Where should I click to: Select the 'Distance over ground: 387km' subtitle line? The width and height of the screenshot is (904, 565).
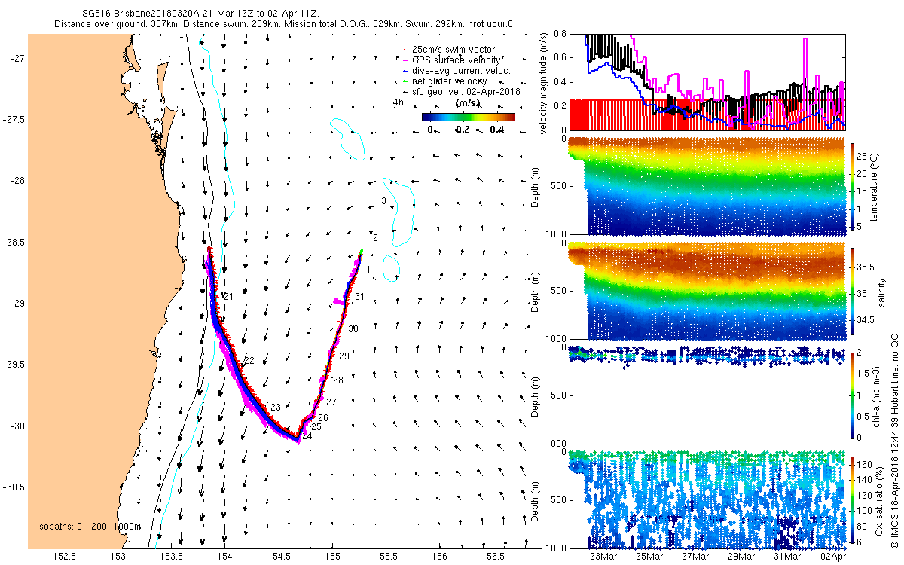(283, 24)
